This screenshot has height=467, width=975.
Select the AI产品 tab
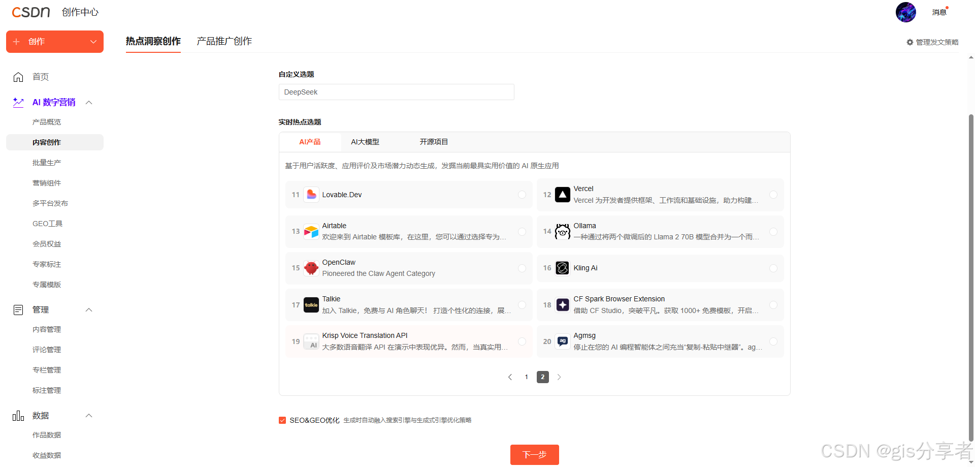pyautogui.click(x=310, y=142)
